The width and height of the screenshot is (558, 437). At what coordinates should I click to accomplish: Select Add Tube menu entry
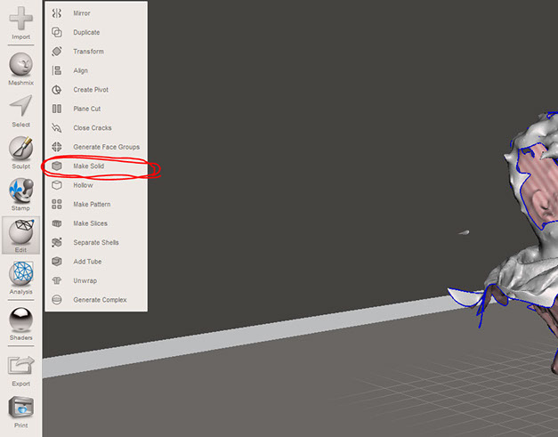click(96, 262)
